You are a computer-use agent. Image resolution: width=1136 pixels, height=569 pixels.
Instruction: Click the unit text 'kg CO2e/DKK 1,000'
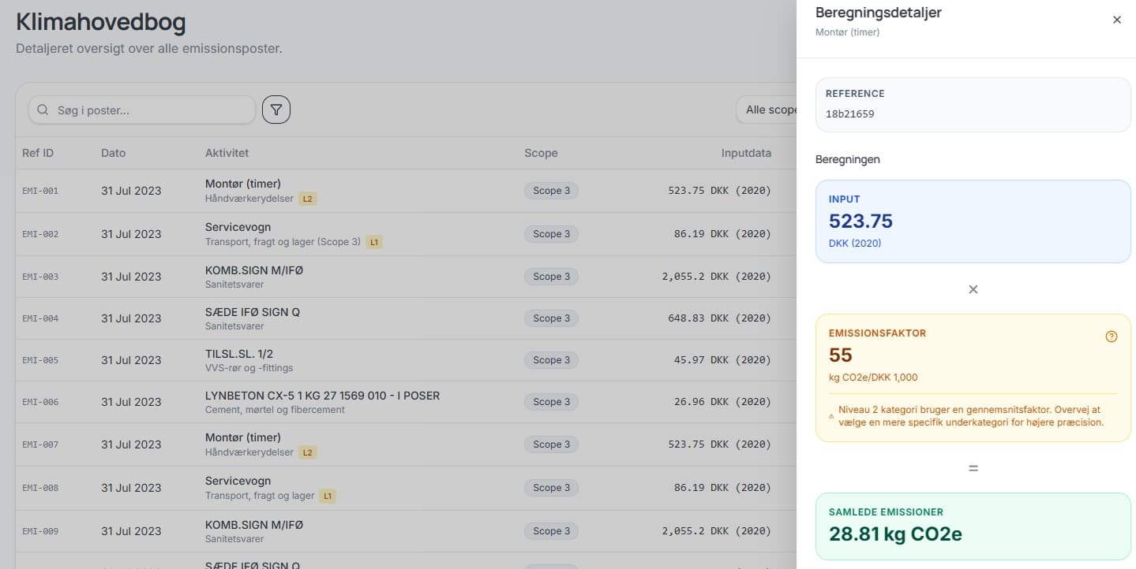point(873,377)
